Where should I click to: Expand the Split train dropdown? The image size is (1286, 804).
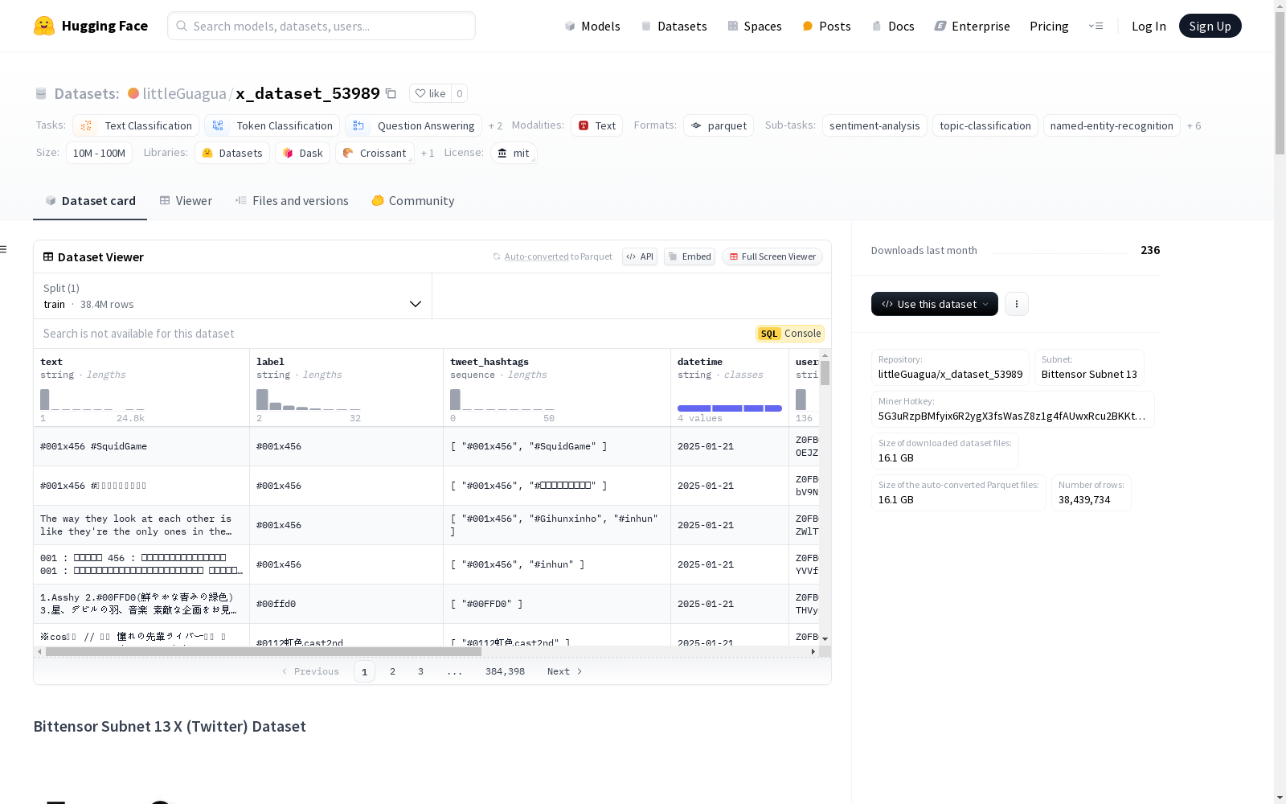point(232,296)
